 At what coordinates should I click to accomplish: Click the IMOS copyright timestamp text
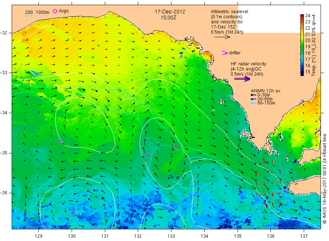(324, 179)
